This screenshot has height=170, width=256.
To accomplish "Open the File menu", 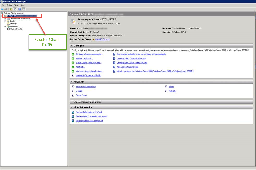I will (3, 5).
